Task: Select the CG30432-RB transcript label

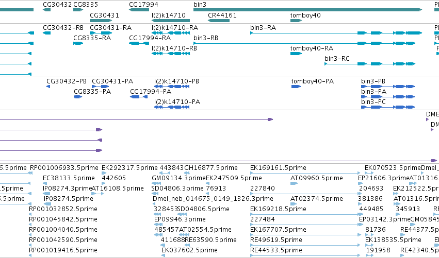Action: pyautogui.click(x=63, y=28)
